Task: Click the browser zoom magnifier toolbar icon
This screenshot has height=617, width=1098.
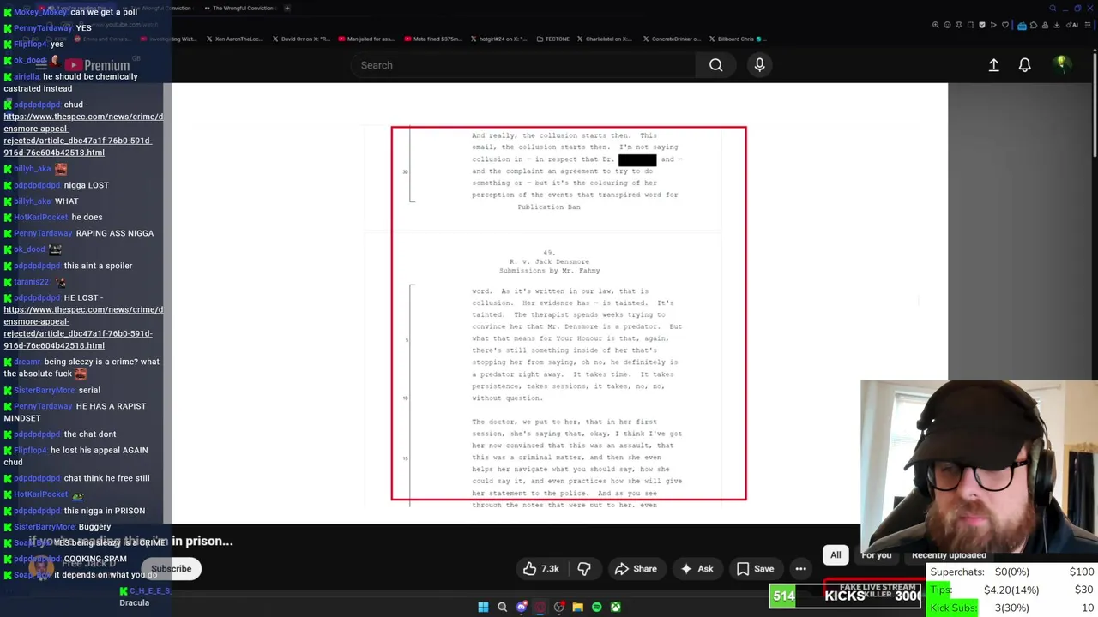Action: [935, 25]
